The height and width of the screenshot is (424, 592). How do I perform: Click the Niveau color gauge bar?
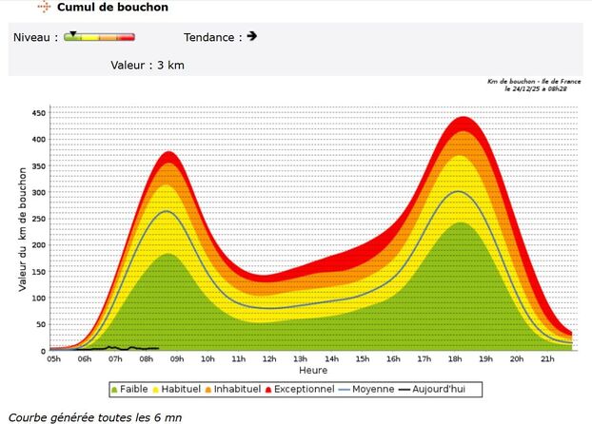[x=99, y=38]
